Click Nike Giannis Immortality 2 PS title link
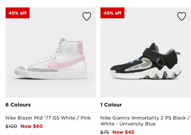 tap(145, 121)
